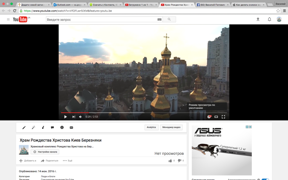Click the Analytics button
Image resolution: width=288 pixels, height=180 pixels.
(x=151, y=127)
